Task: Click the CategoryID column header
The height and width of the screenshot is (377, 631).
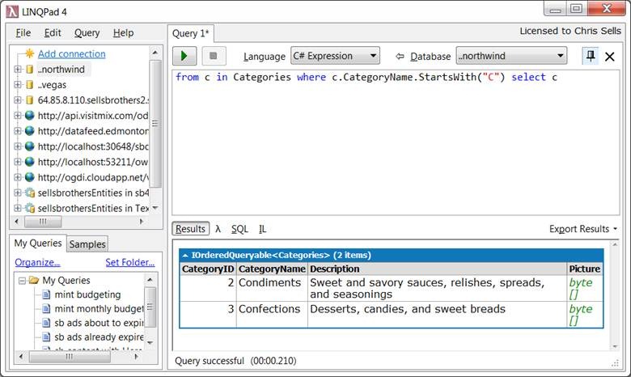Action: (208, 269)
